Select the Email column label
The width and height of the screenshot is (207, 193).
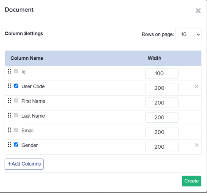27,130
